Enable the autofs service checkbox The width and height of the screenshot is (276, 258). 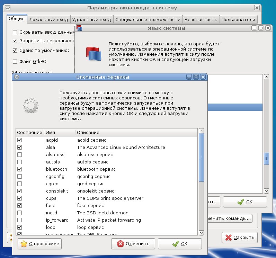pos(19,162)
